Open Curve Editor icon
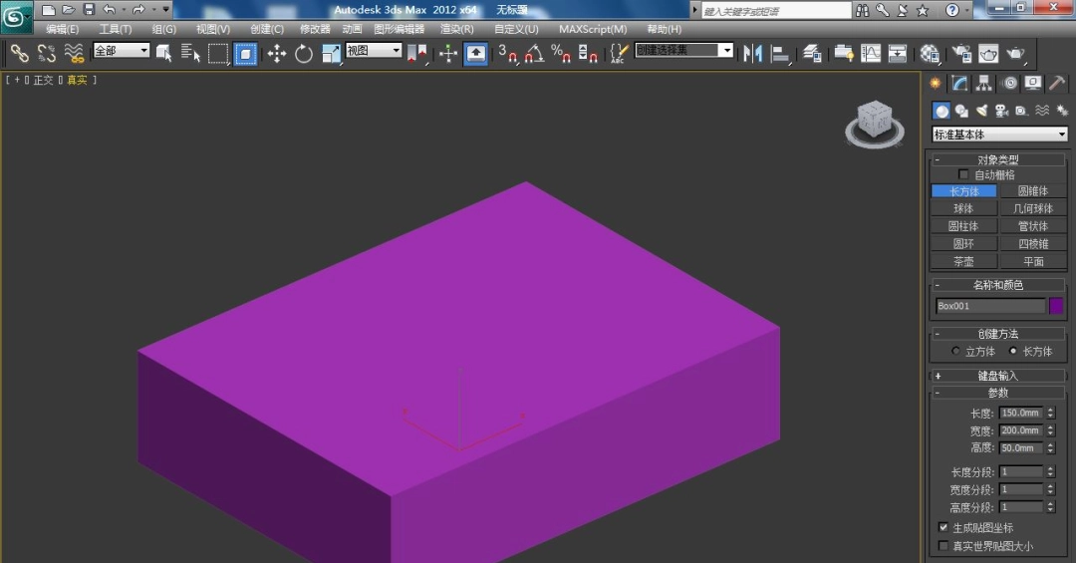1076x563 pixels. pos(871,53)
